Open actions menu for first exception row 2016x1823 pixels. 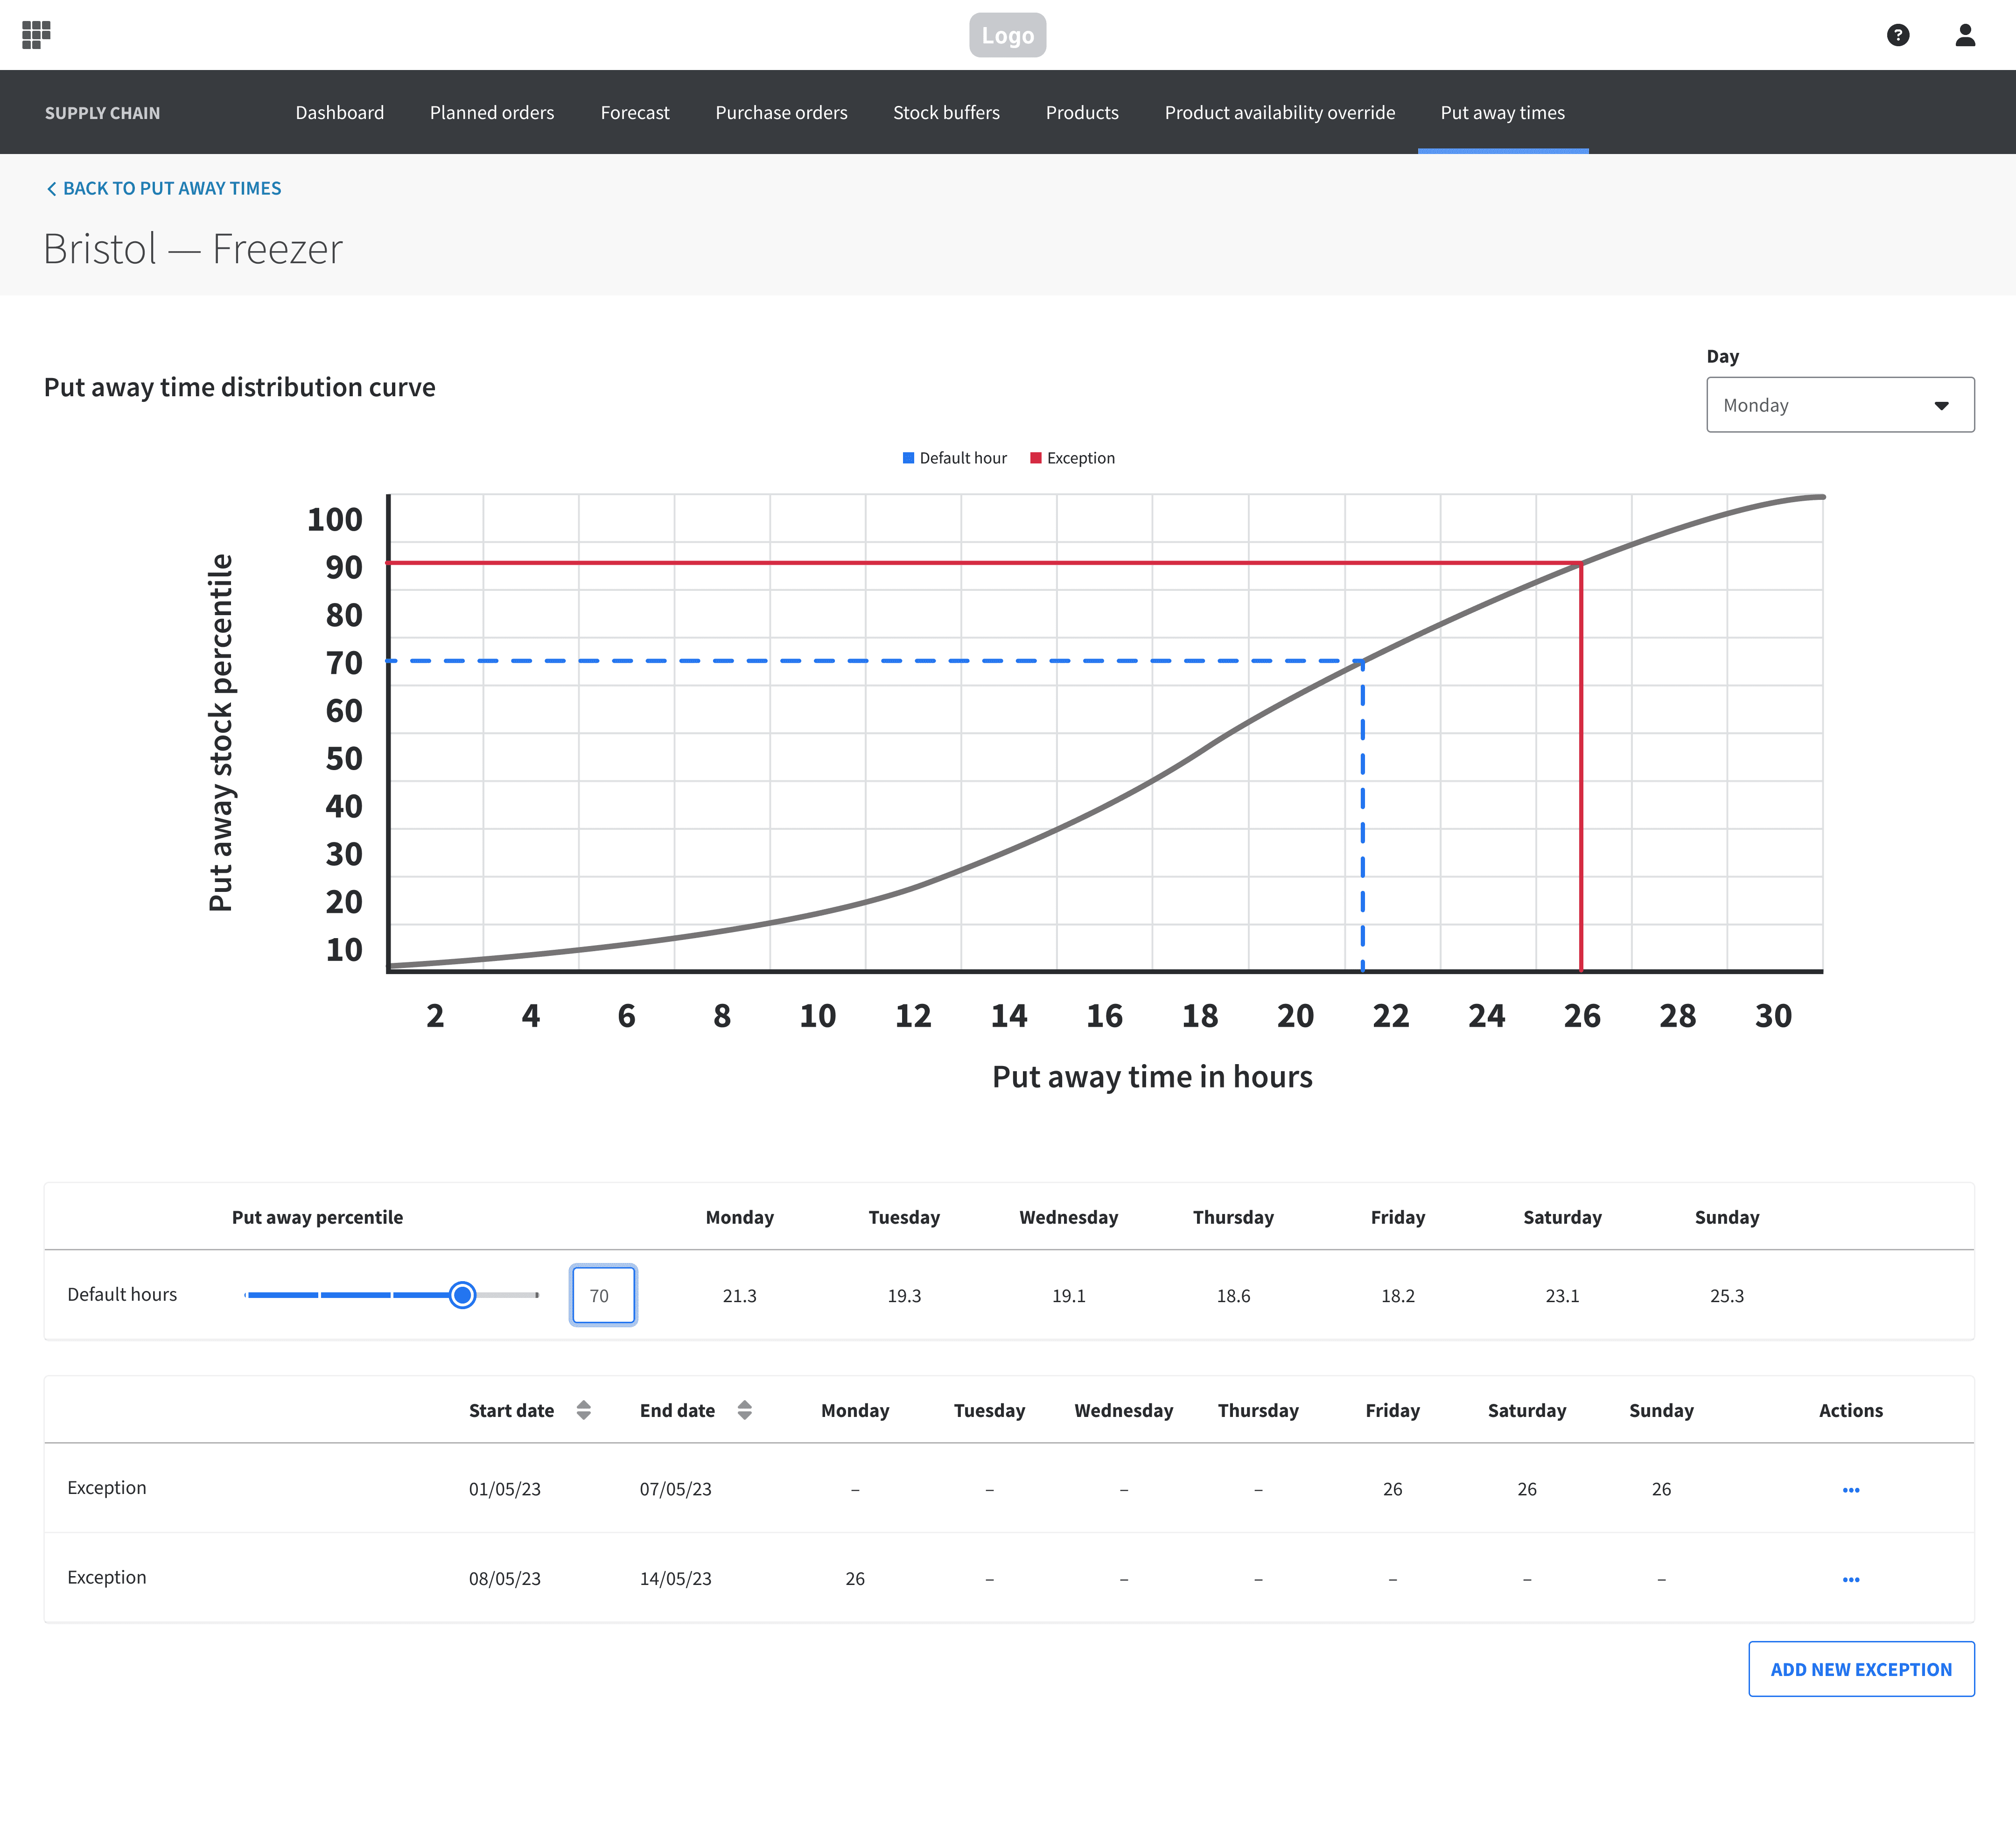[1850, 1490]
